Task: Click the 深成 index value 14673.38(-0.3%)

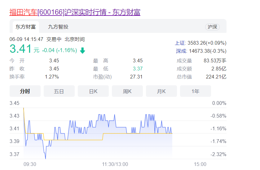Action: tap(208, 51)
